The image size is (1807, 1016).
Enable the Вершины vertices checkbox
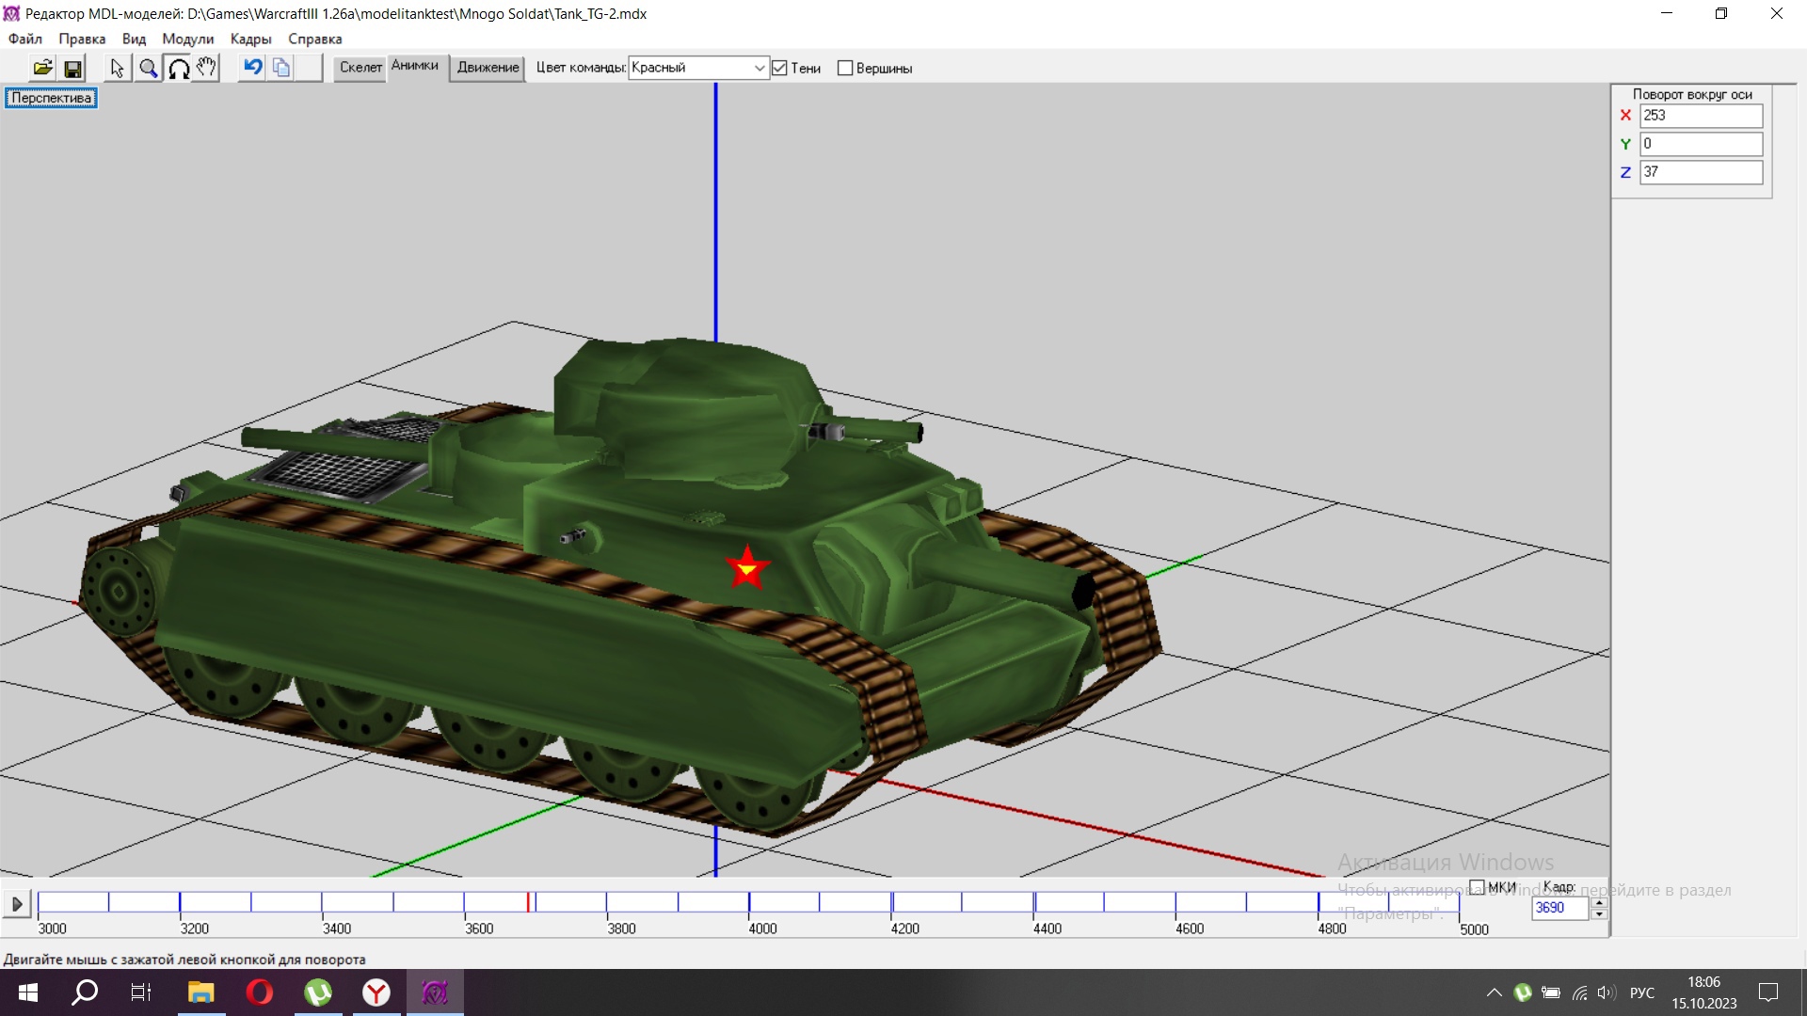click(845, 68)
